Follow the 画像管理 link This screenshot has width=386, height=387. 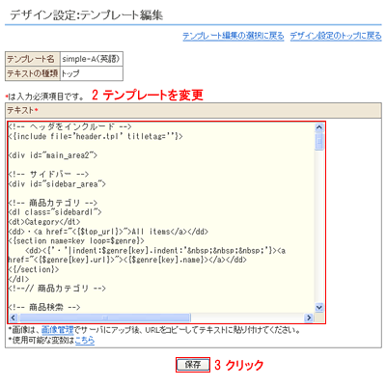[x=58, y=330]
